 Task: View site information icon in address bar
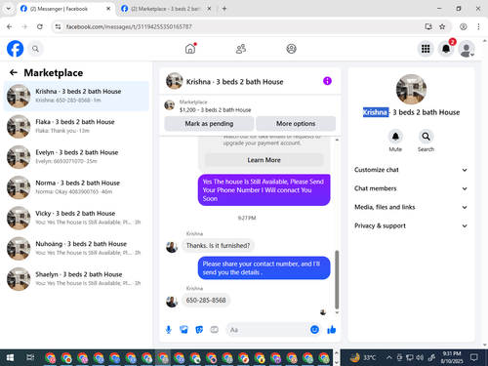click(58, 26)
